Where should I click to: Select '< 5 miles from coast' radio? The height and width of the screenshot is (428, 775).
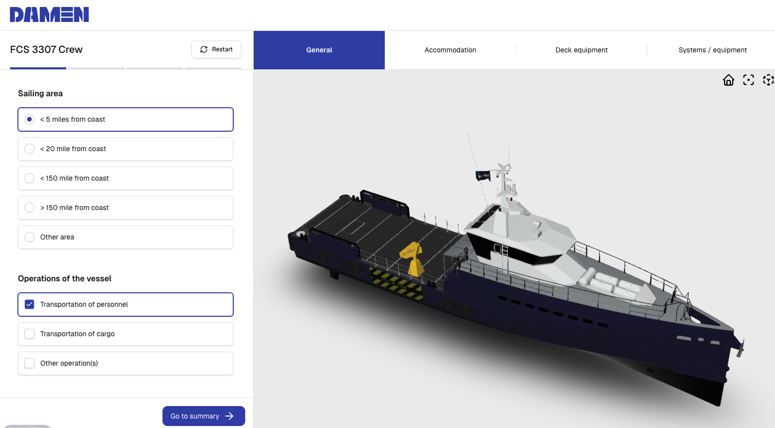coord(126,120)
